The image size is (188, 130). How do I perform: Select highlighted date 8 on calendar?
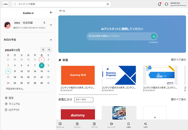point(42,65)
